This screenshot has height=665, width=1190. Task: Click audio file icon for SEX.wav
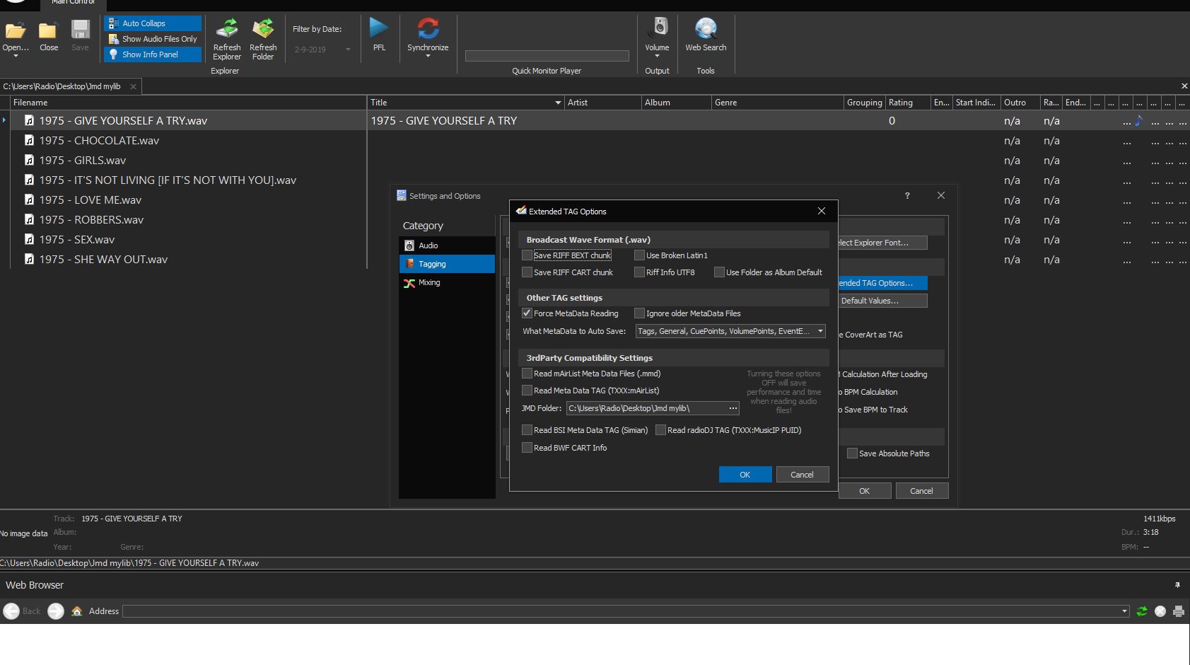tap(29, 239)
